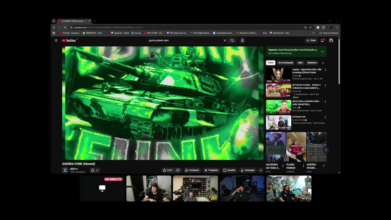
Task: Open the 'RETOS DE FUTBOL' video thumbnail
Action: point(278,90)
